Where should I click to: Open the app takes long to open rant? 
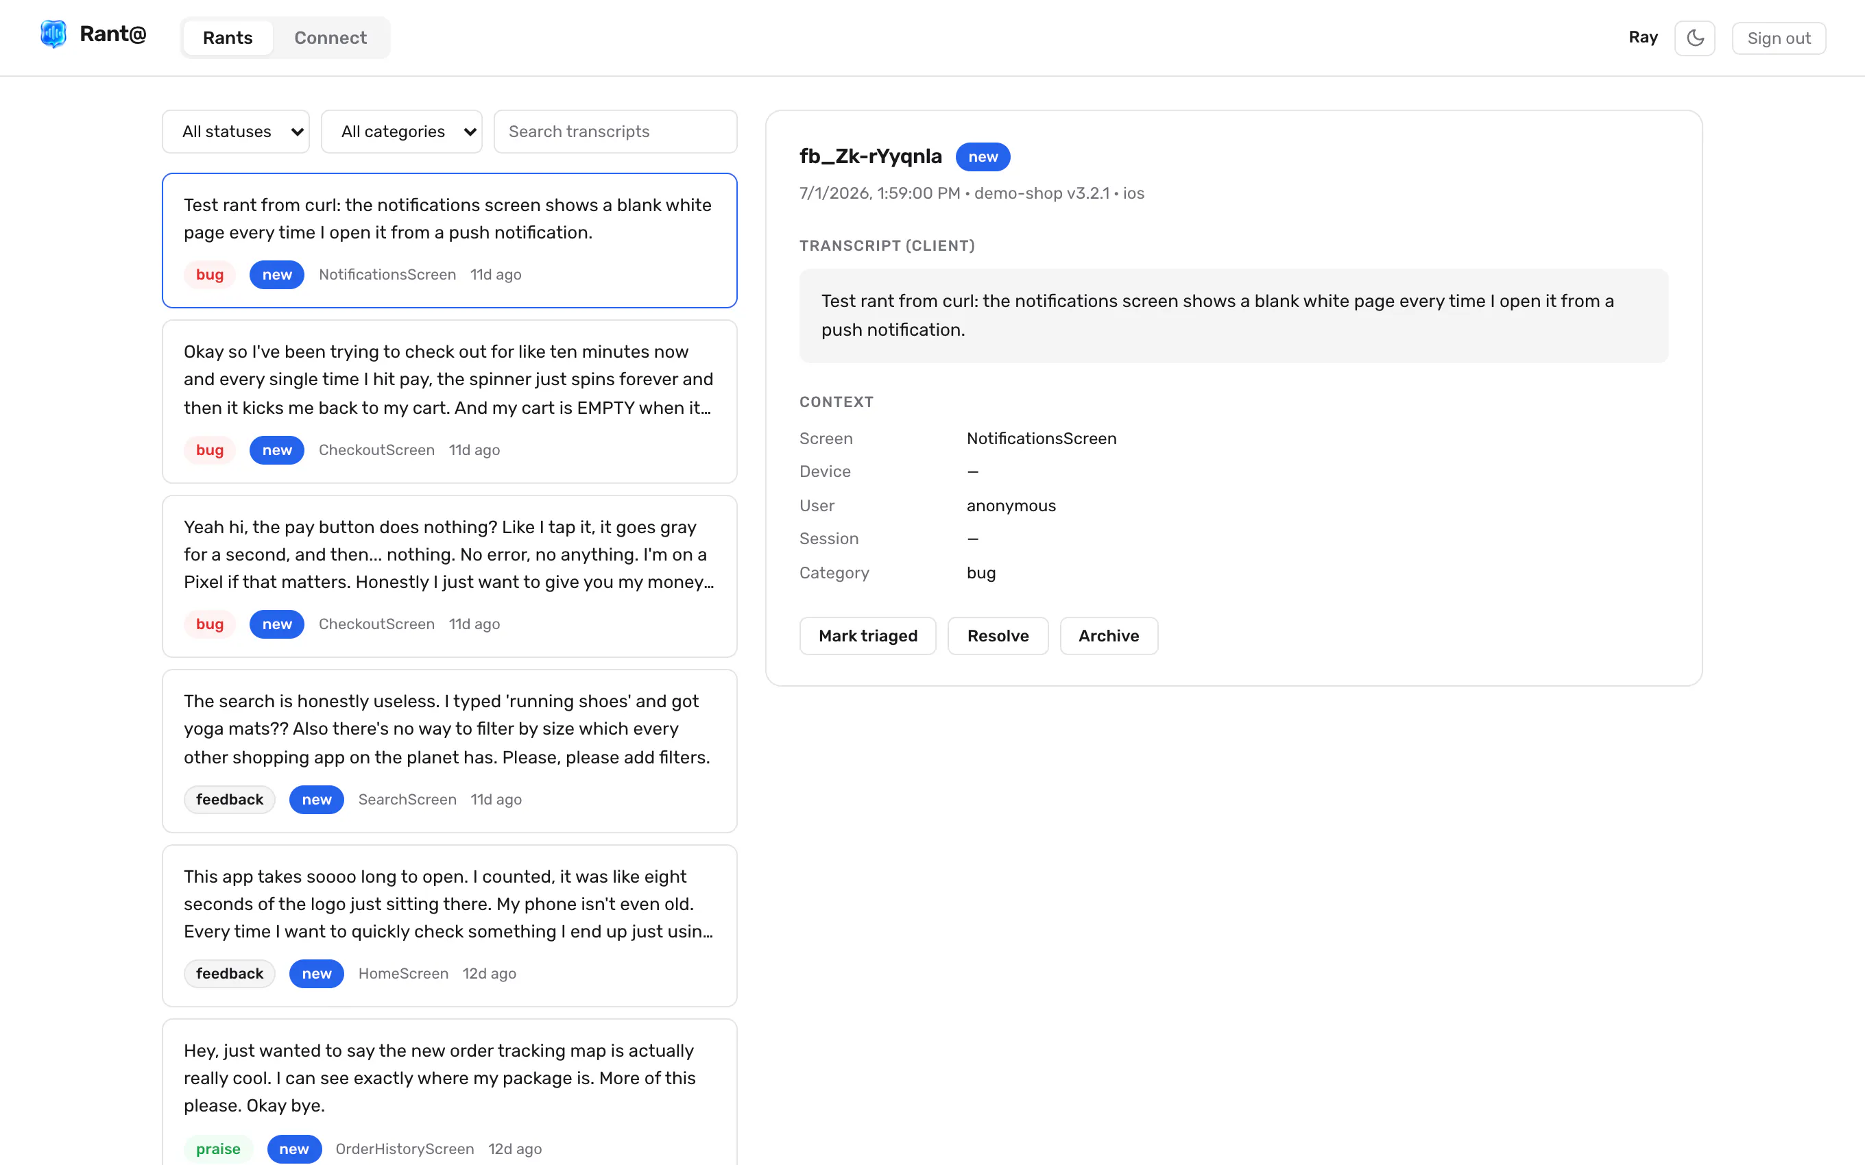tap(449, 925)
